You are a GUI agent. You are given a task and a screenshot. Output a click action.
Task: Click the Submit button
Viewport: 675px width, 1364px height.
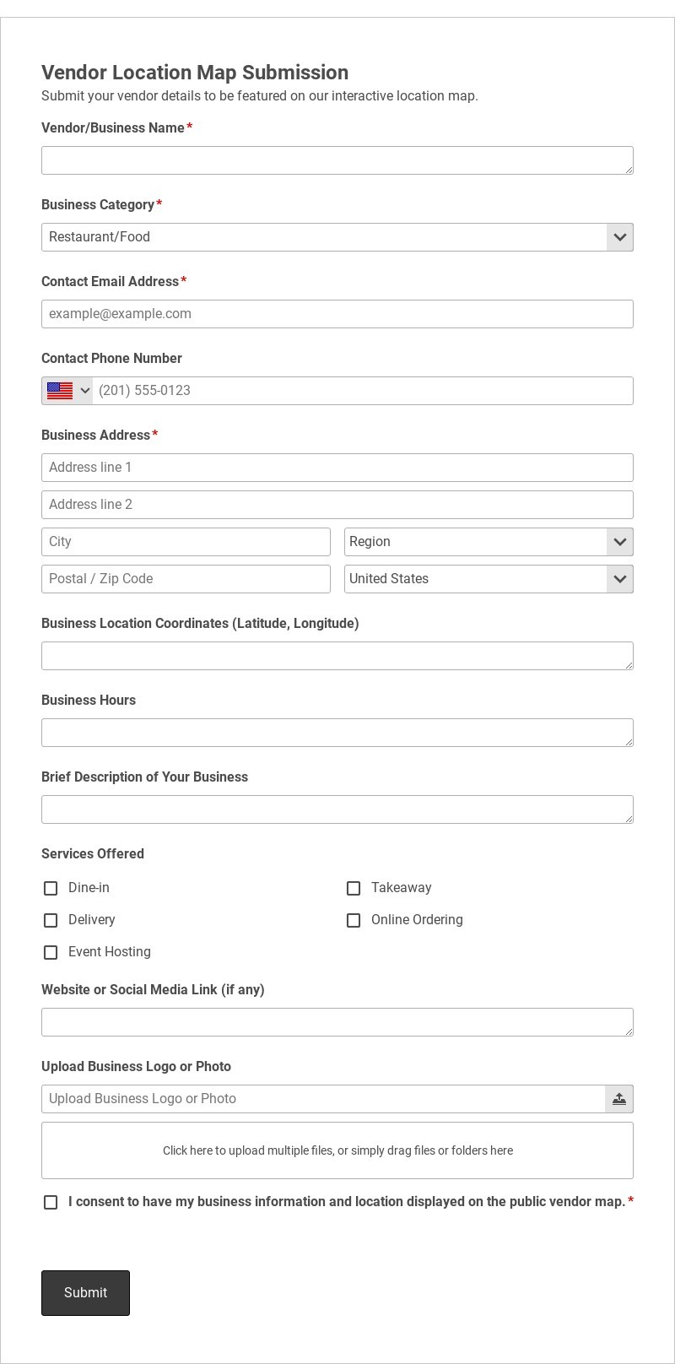[85, 1293]
